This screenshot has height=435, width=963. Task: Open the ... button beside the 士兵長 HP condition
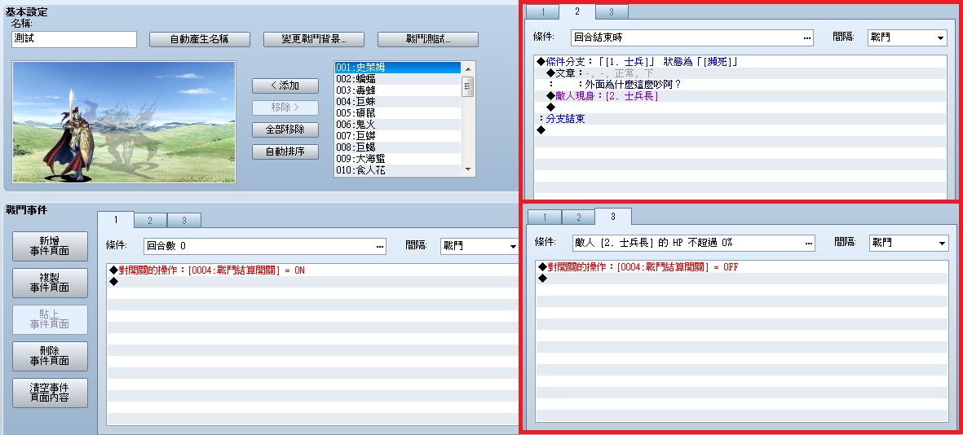point(809,243)
